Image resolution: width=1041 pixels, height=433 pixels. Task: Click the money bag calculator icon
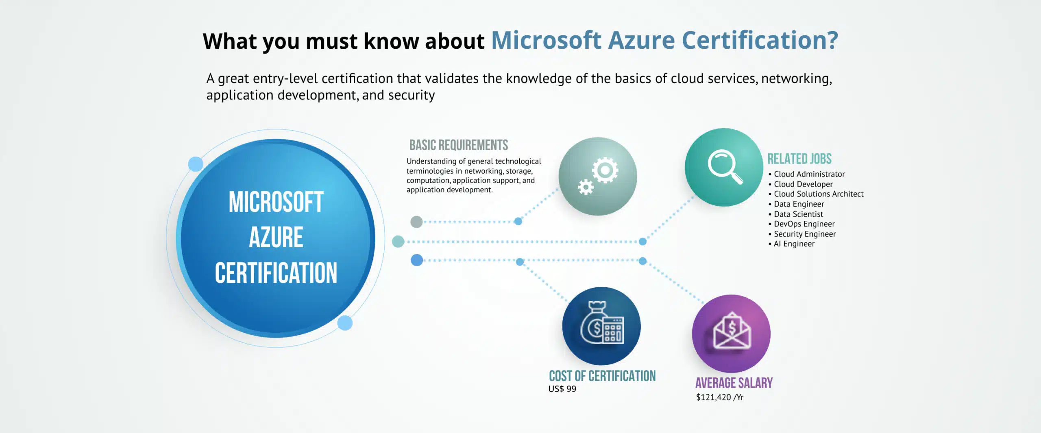click(x=601, y=326)
